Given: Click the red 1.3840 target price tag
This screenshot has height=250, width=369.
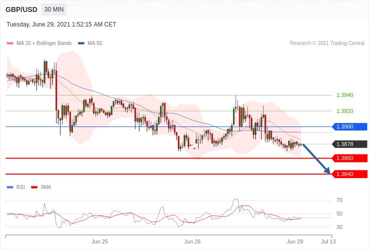Looking at the screenshot, I should (349, 174).
